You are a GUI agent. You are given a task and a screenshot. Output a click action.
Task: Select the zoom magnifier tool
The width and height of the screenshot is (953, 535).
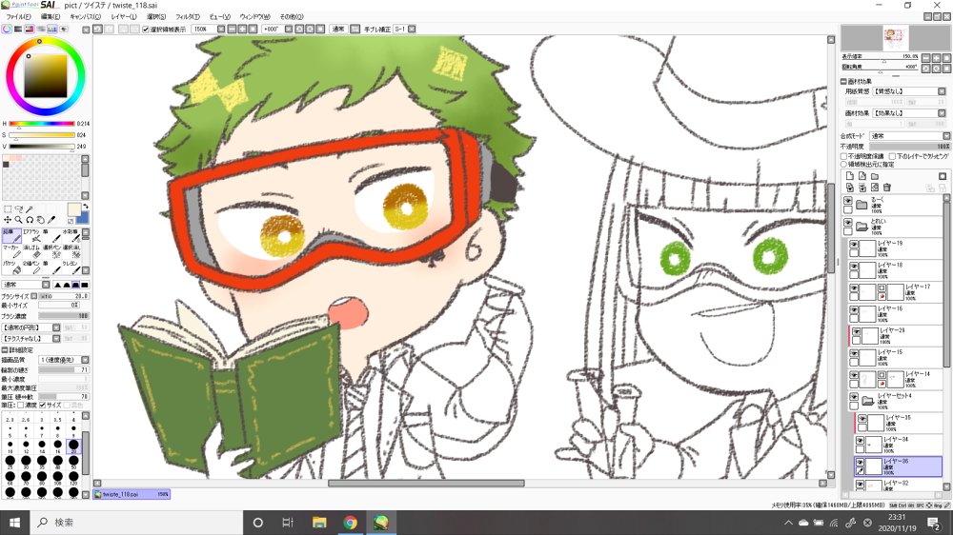(x=19, y=220)
